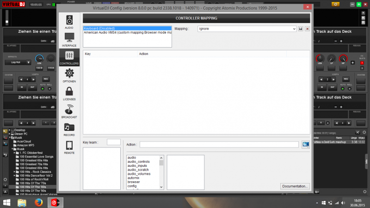Click the action search magnifier icon
The width and height of the screenshot is (370, 208).
click(x=306, y=145)
